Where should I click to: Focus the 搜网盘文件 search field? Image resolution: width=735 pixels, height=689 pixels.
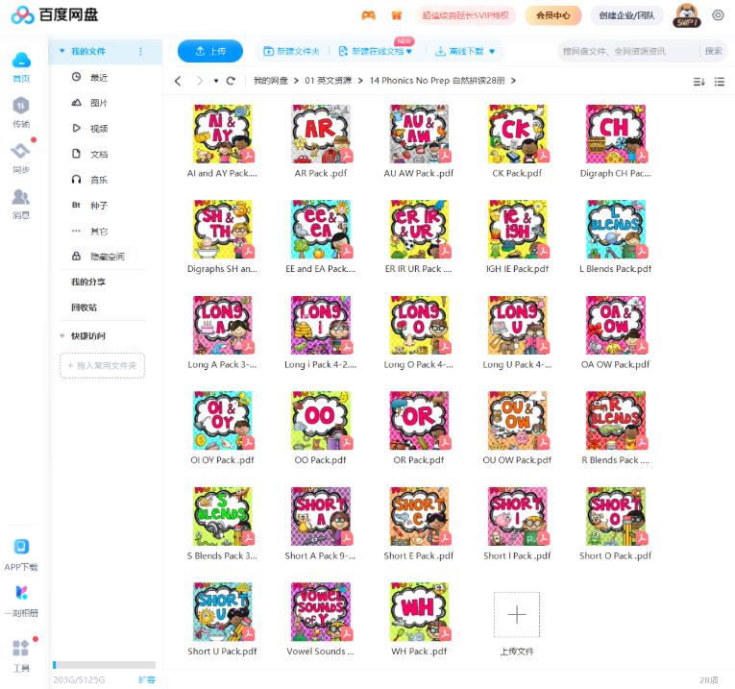[x=628, y=51]
